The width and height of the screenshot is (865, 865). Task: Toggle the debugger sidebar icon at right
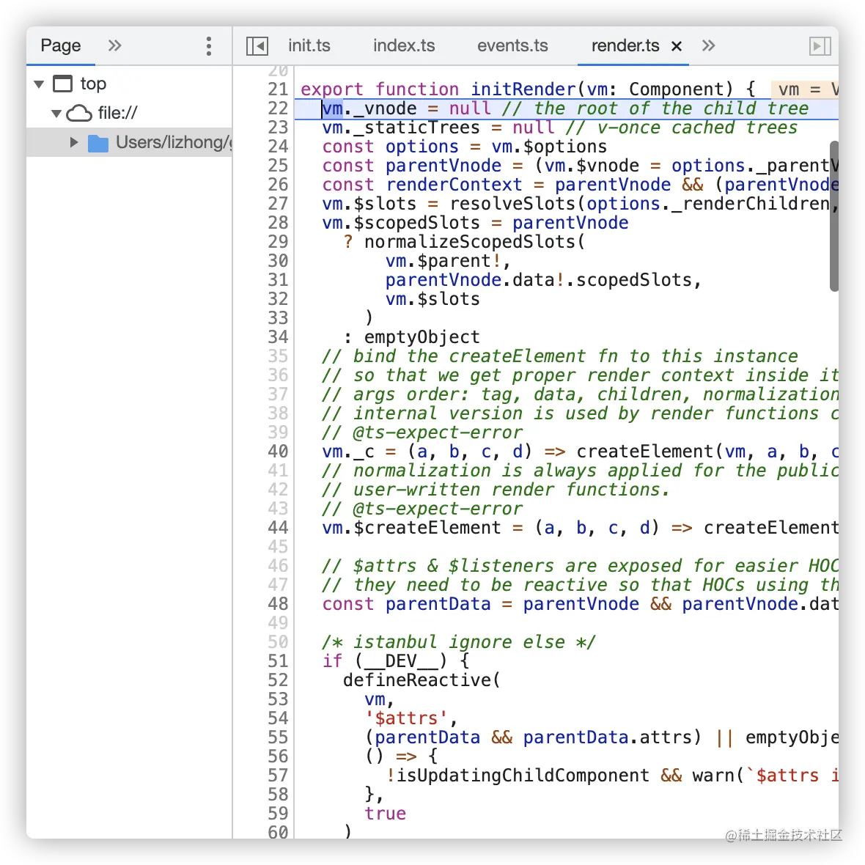820,46
